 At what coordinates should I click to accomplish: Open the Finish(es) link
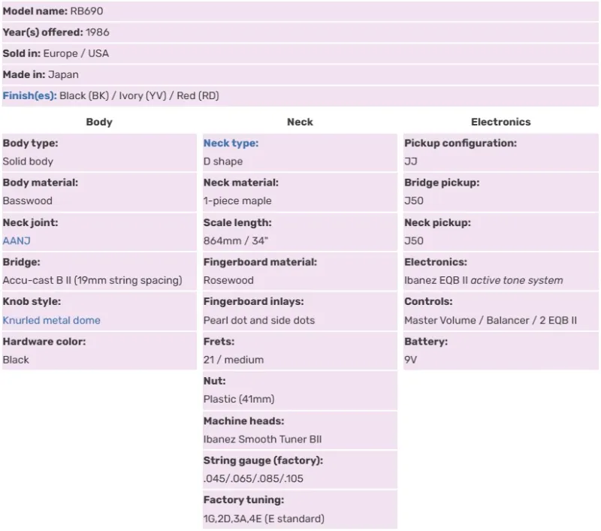(x=29, y=96)
